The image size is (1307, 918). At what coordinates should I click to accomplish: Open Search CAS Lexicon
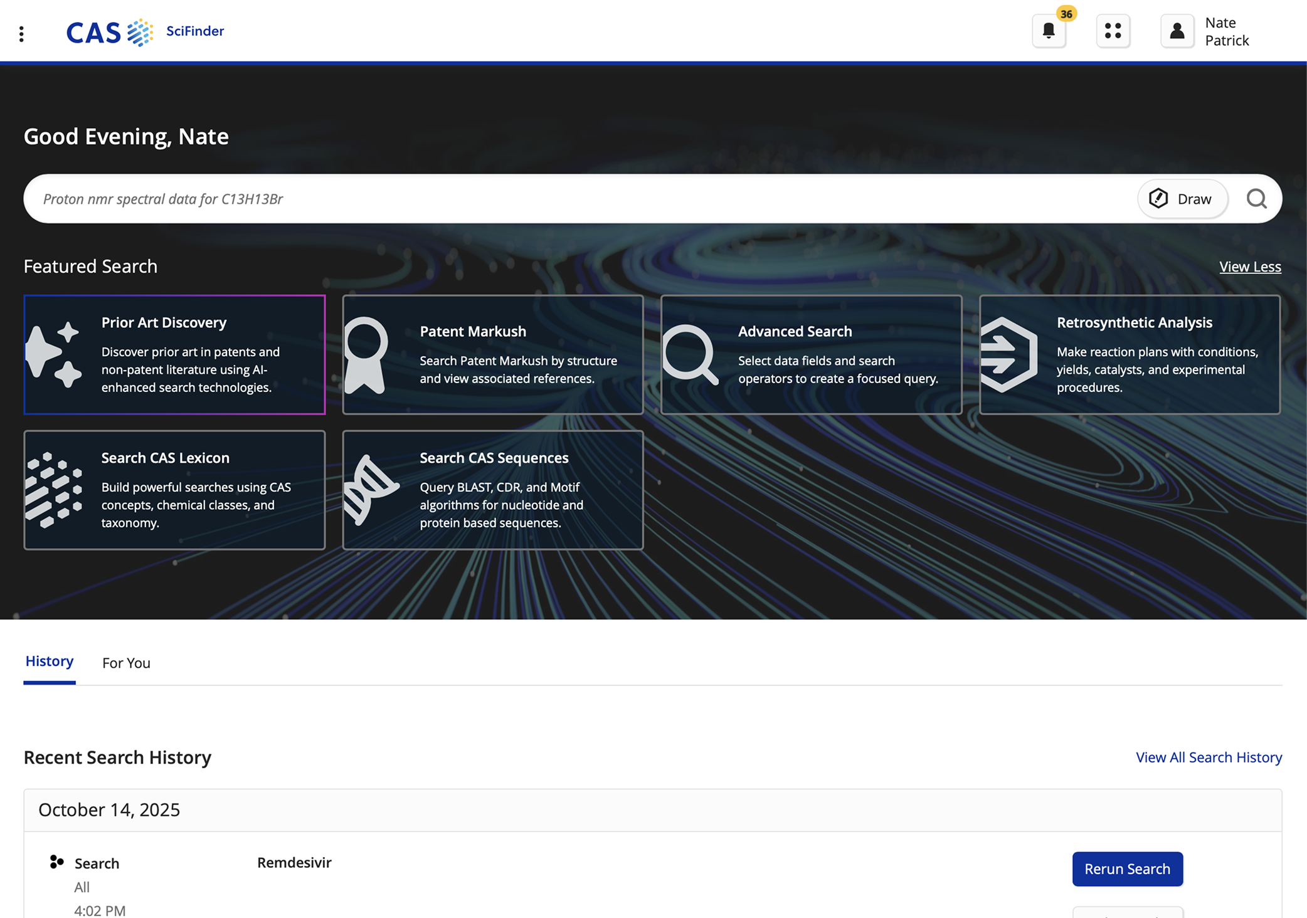(x=174, y=490)
